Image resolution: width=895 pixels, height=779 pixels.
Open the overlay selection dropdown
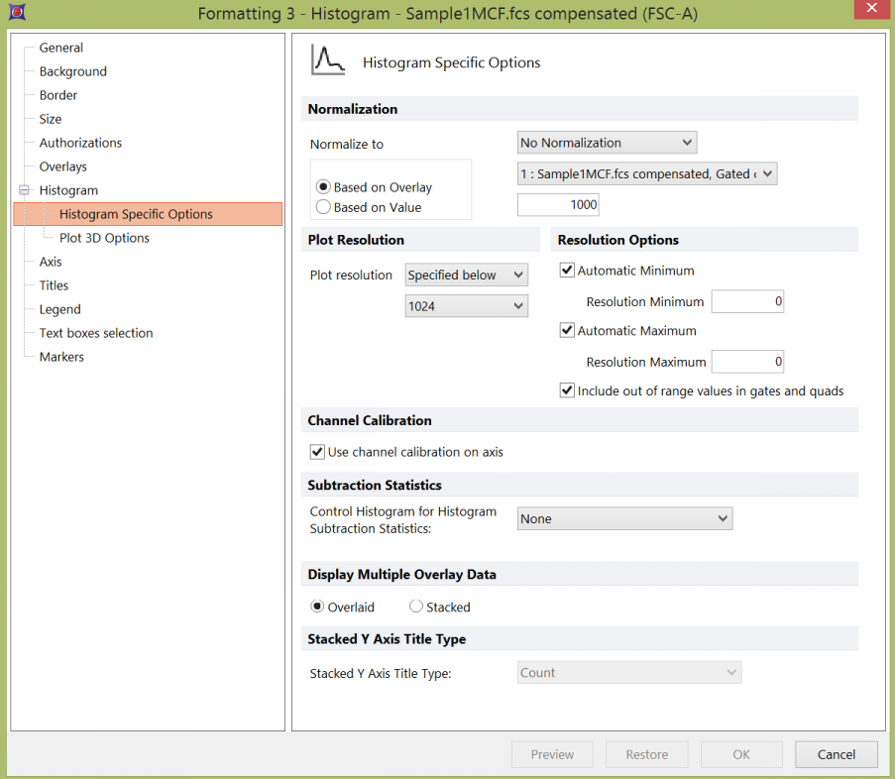tap(647, 174)
